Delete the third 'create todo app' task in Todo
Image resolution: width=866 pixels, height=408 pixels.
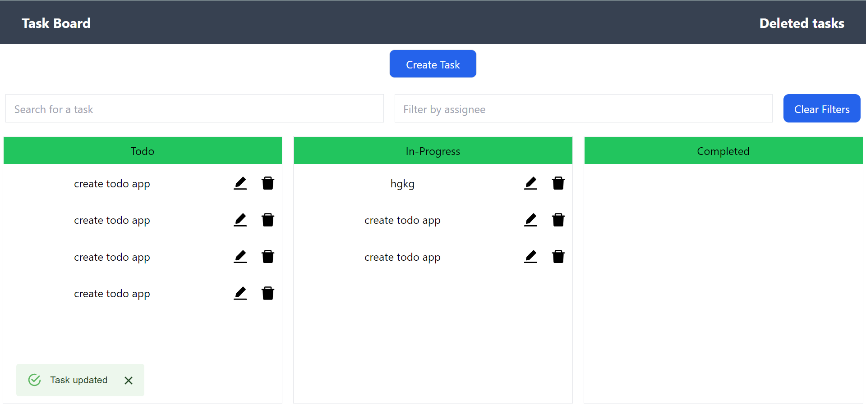(x=267, y=256)
